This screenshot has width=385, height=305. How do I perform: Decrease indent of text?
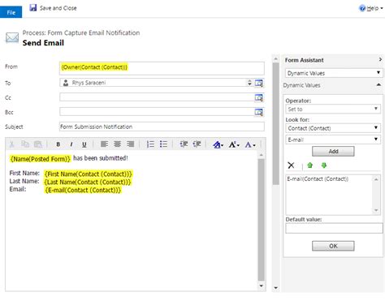tap(184, 144)
